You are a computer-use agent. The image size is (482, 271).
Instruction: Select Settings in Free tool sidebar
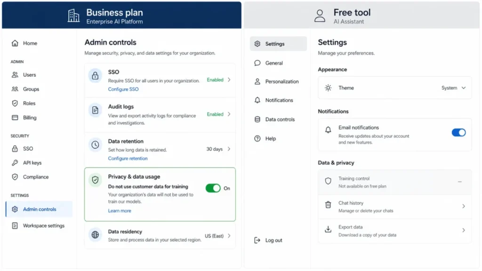(278, 44)
